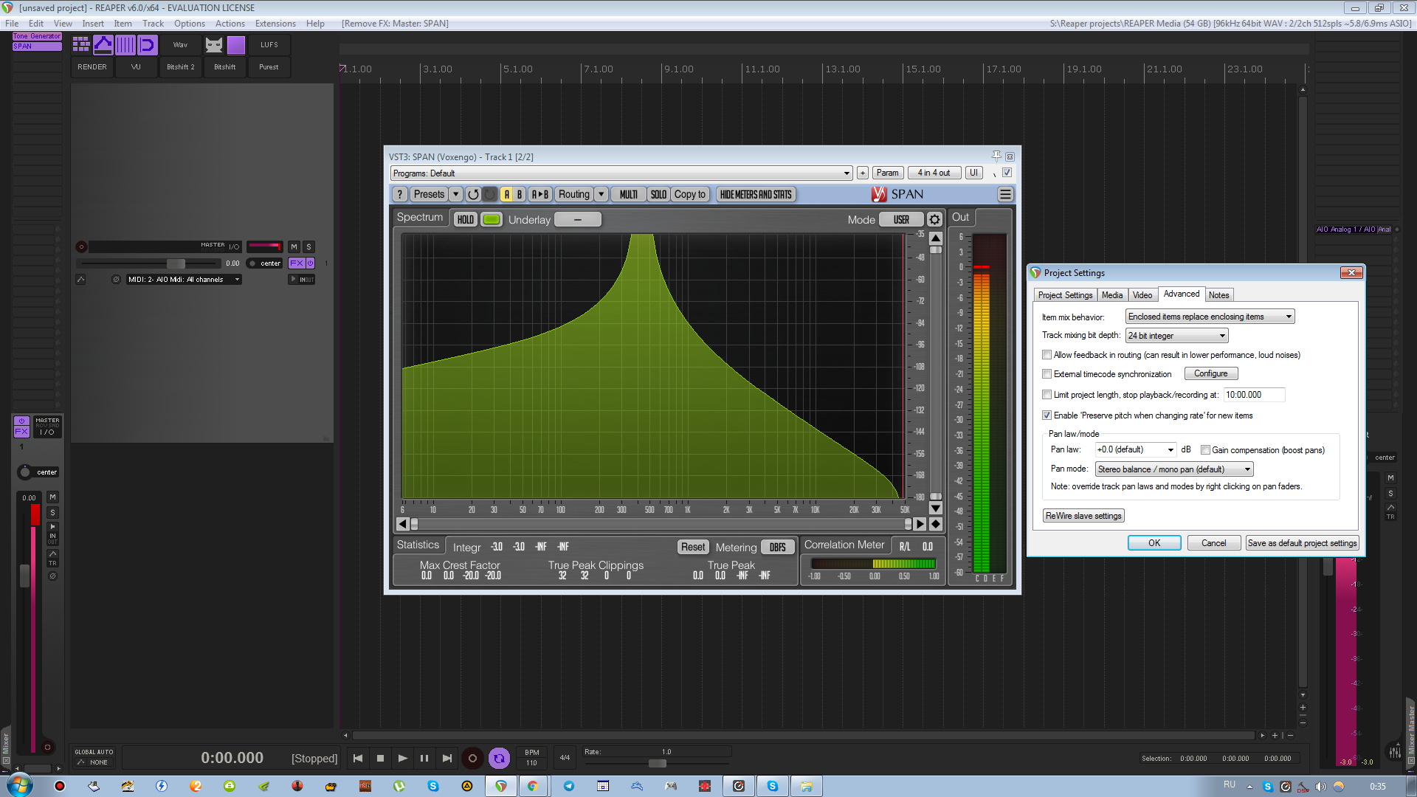The image size is (1417, 797).
Task: Enable External timecode synchronization checkbox
Action: click(x=1047, y=374)
